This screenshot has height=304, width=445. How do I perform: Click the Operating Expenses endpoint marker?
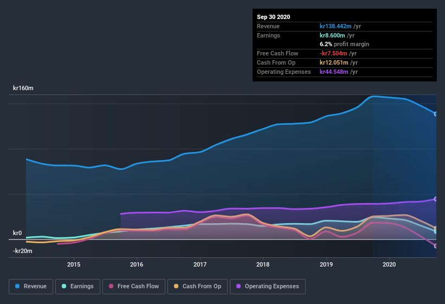436,199
